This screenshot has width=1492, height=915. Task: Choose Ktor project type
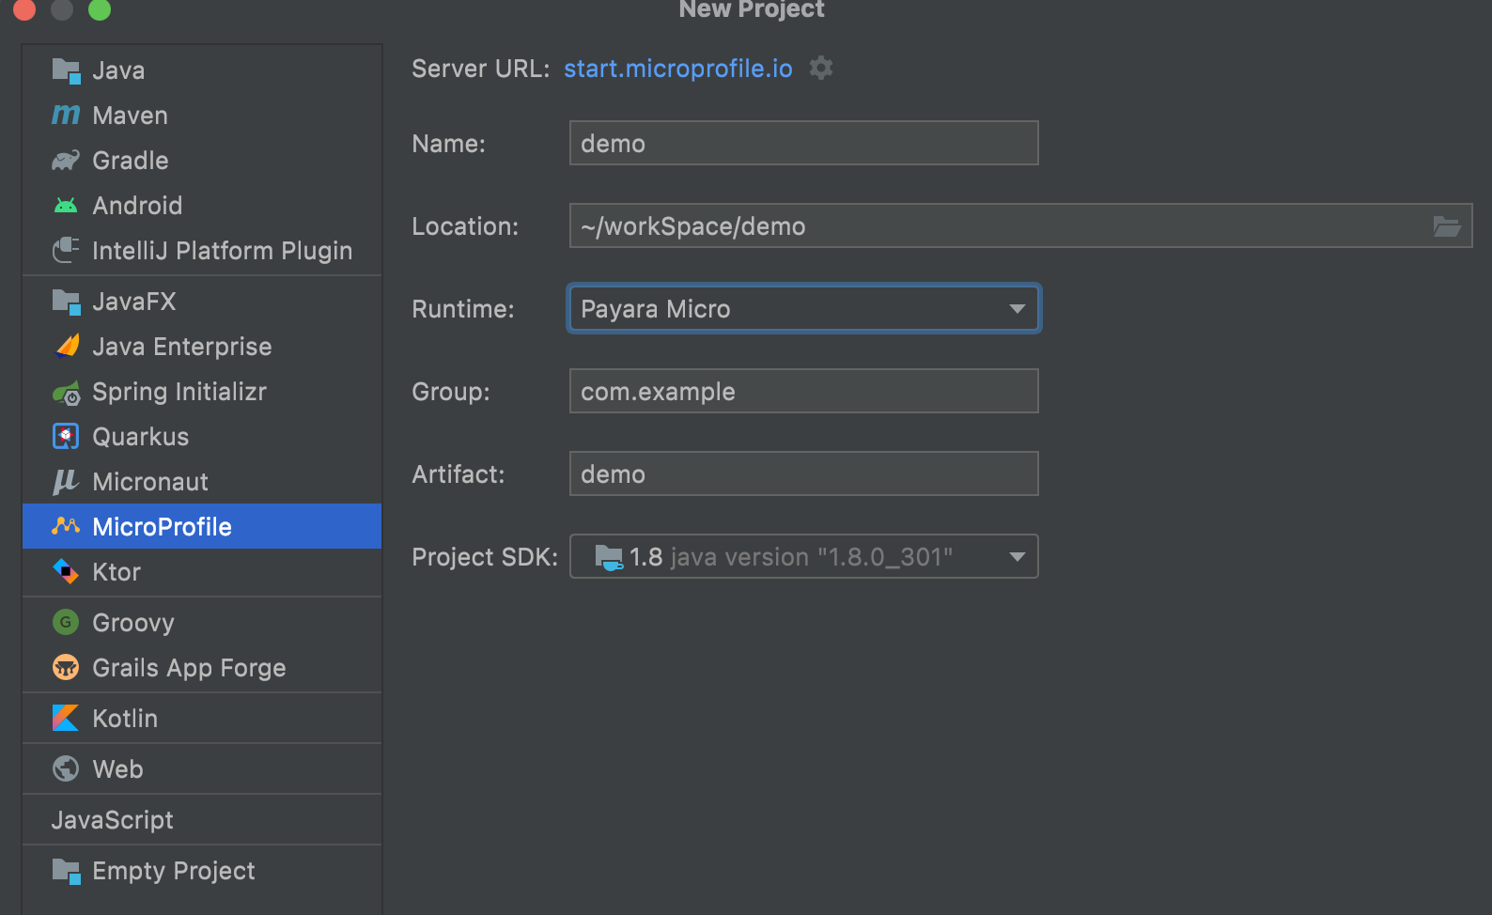pos(202,572)
